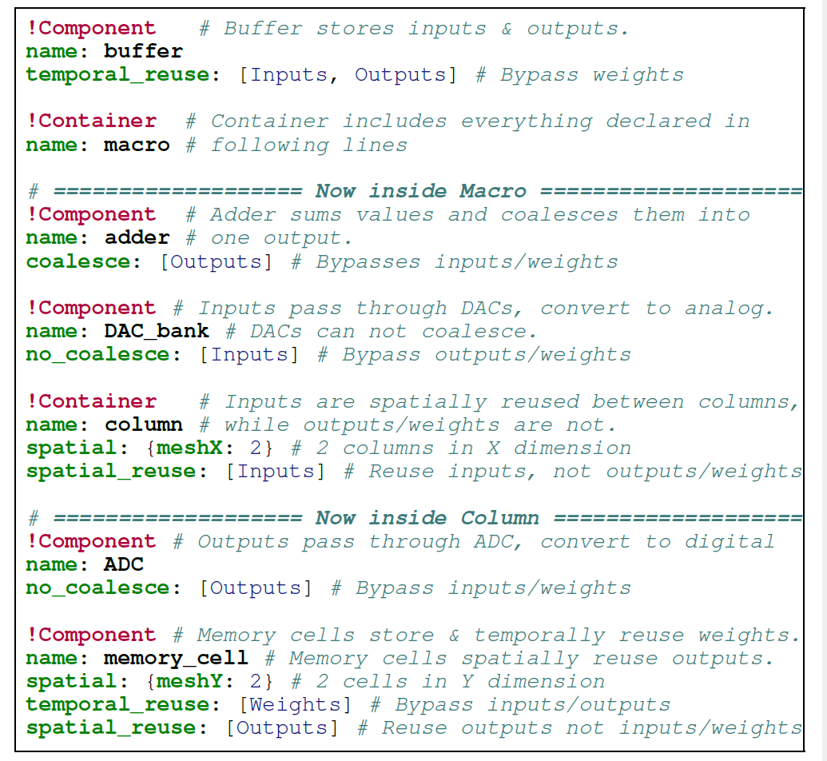Screen dimensions: 827x761
Task: Click 'temporal_reuse: [Weights]' in memory_cell
Action: coord(189,704)
